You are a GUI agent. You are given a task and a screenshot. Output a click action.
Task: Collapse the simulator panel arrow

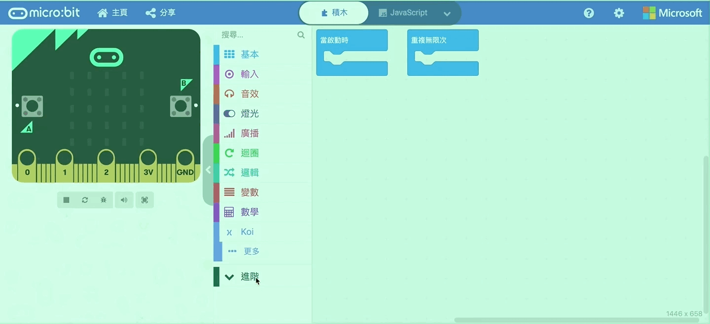click(208, 170)
